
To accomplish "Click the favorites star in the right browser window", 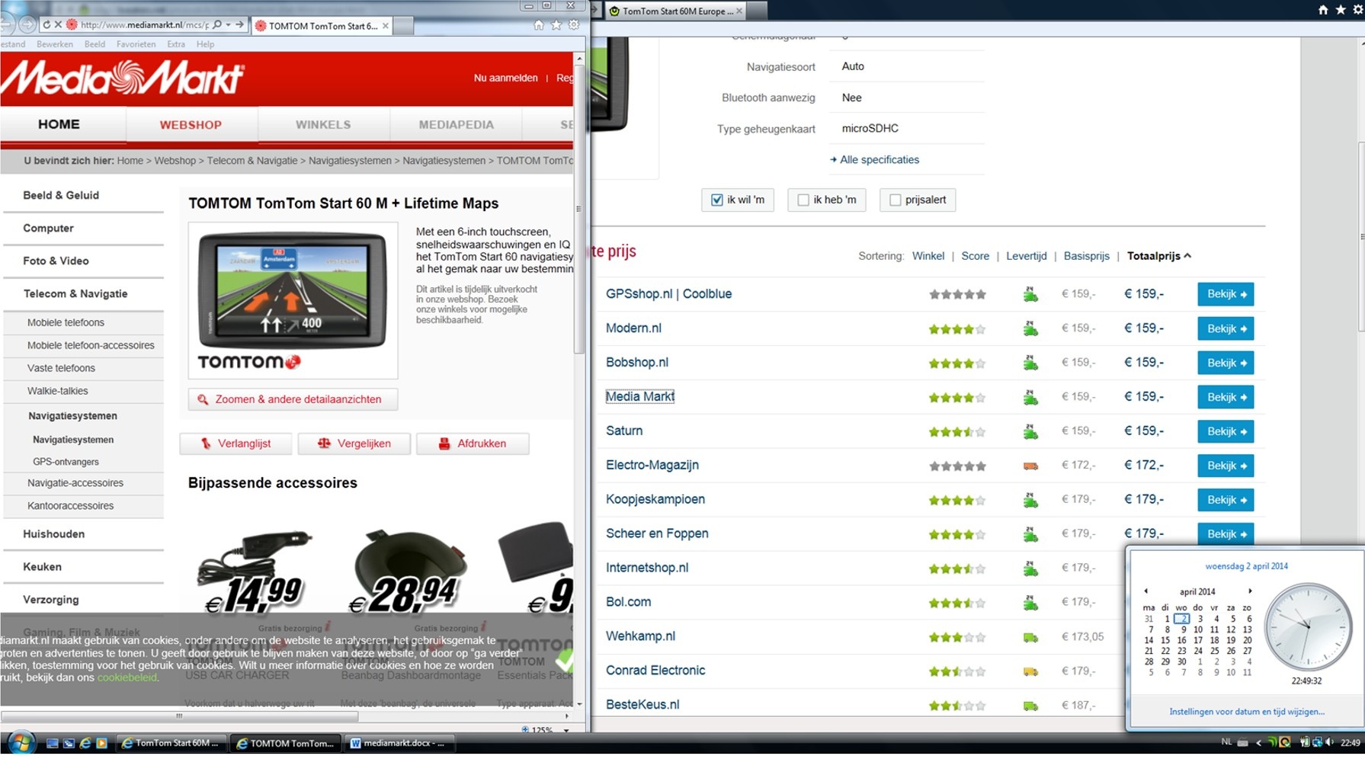I will pyautogui.click(x=1341, y=10).
